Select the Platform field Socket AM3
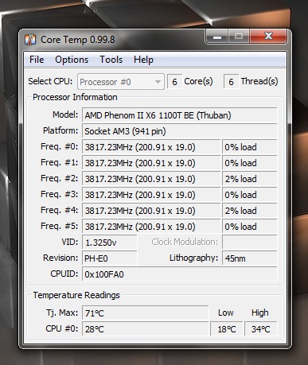 [x=180, y=131]
